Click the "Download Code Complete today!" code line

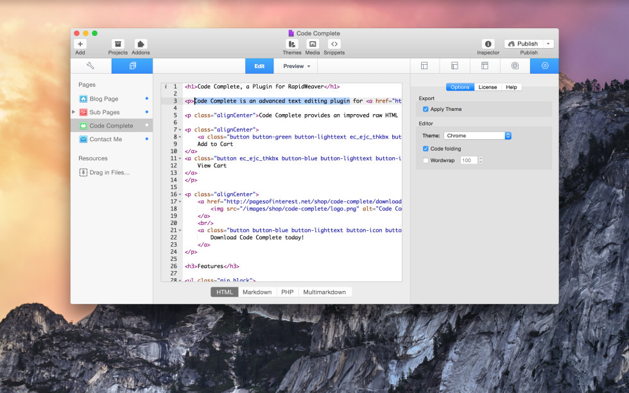click(x=257, y=238)
